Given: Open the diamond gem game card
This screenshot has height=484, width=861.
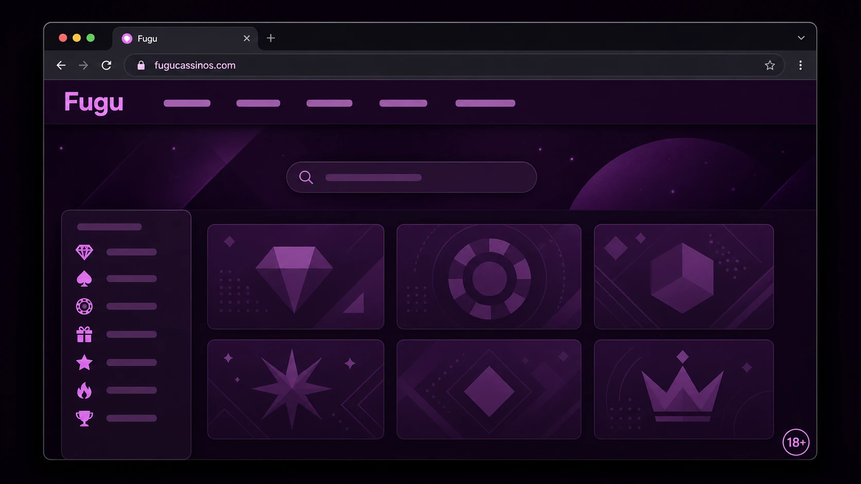Looking at the screenshot, I should click(x=296, y=277).
